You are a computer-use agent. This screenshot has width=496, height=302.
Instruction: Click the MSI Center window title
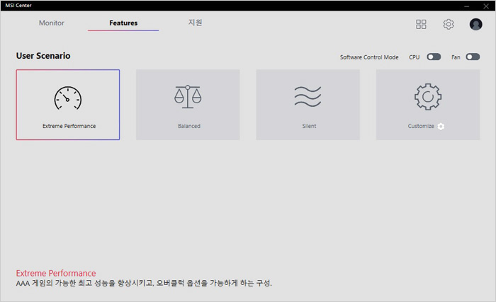pos(18,6)
